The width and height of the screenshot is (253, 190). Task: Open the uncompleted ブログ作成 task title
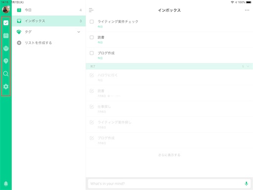tap(106, 53)
